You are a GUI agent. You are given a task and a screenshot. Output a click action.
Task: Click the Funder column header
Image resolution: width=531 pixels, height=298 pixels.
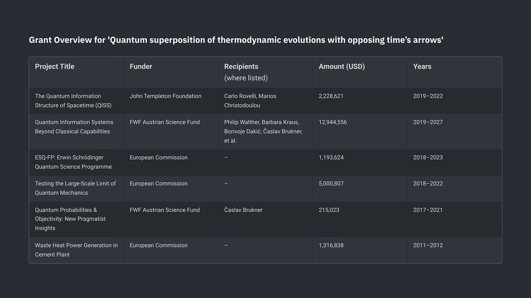pyautogui.click(x=141, y=67)
